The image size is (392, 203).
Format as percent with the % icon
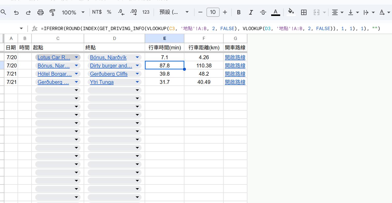click(x=109, y=12)
